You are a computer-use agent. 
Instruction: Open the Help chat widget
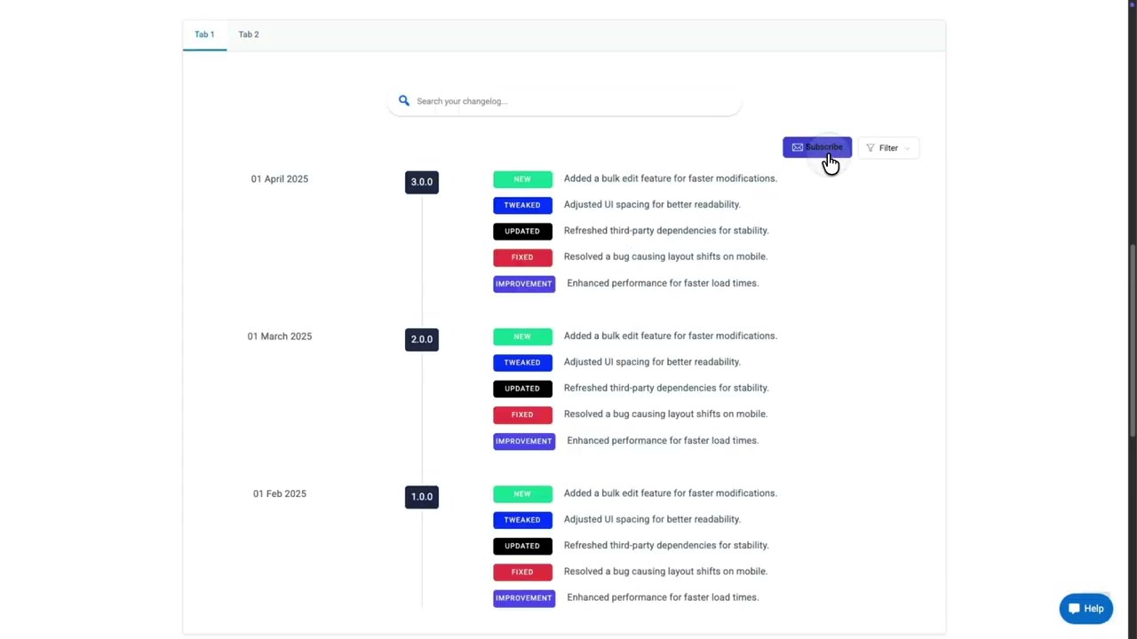[1085, 609]
